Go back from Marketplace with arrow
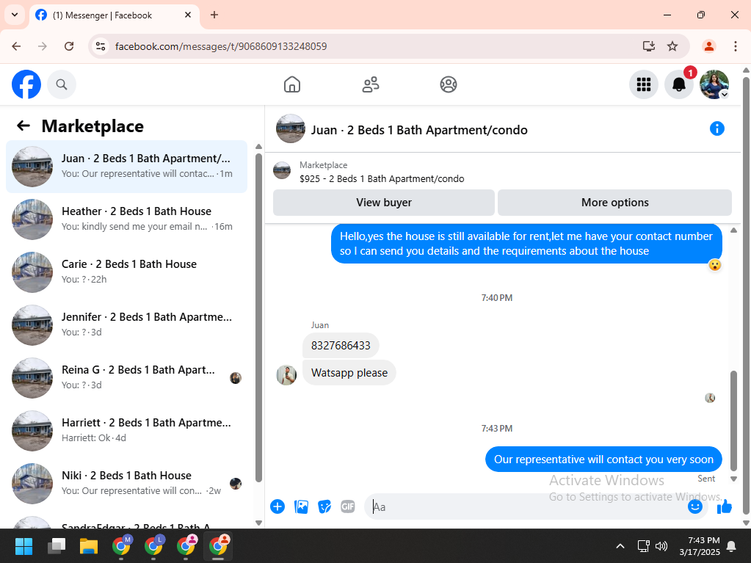The height and width of the screenshot is (563, 751). click(23, 126)
